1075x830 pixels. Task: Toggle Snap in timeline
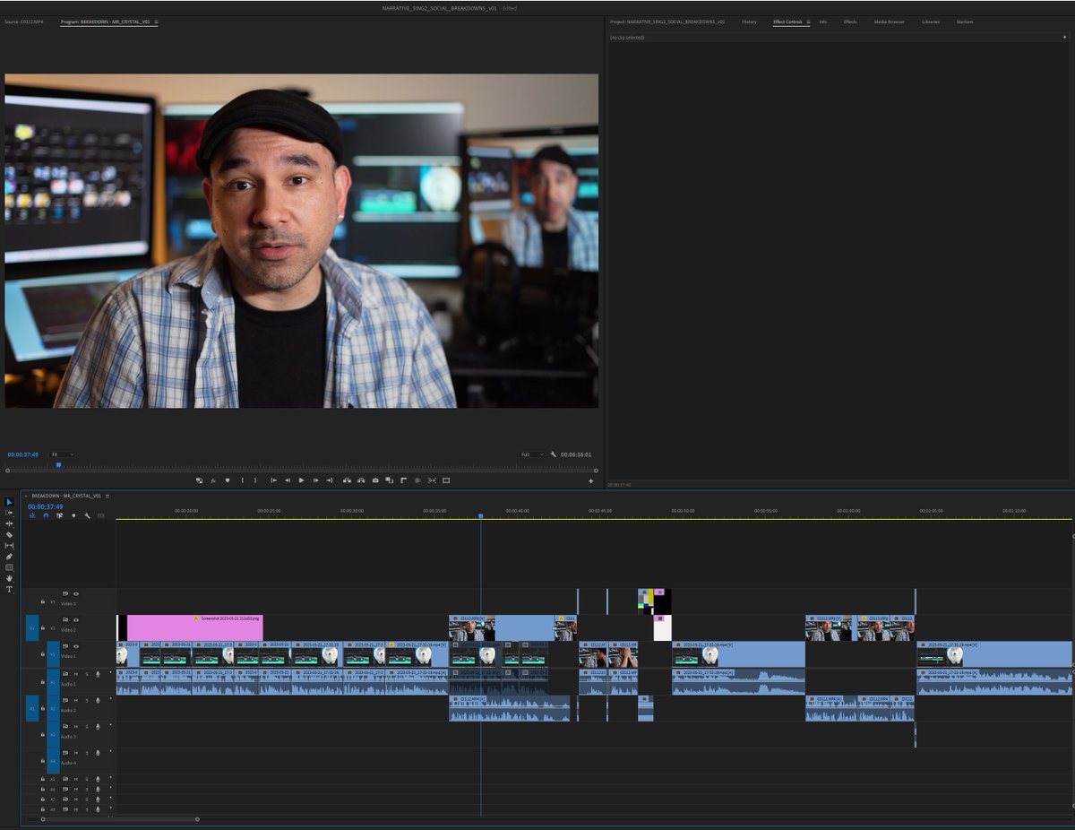[46, 515]
